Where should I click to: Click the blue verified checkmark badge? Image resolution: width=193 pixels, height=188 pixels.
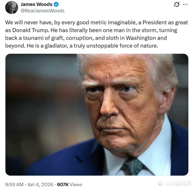click(56, 4)
